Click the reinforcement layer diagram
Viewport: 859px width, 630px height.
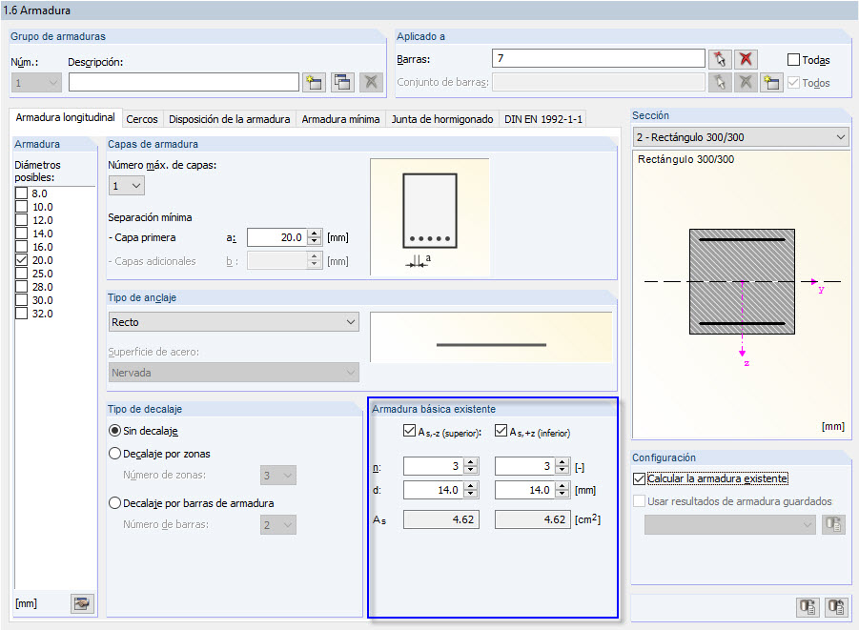point(430,217)
